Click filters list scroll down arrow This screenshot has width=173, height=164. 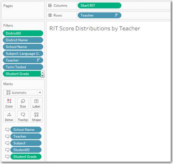tap(42, 76)
